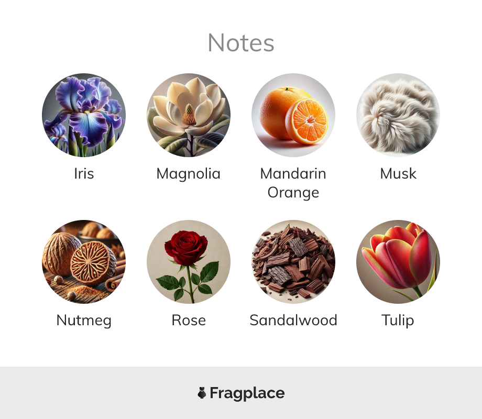Click the Sandalwood label
482x419 pixels.
coord(293,320)
